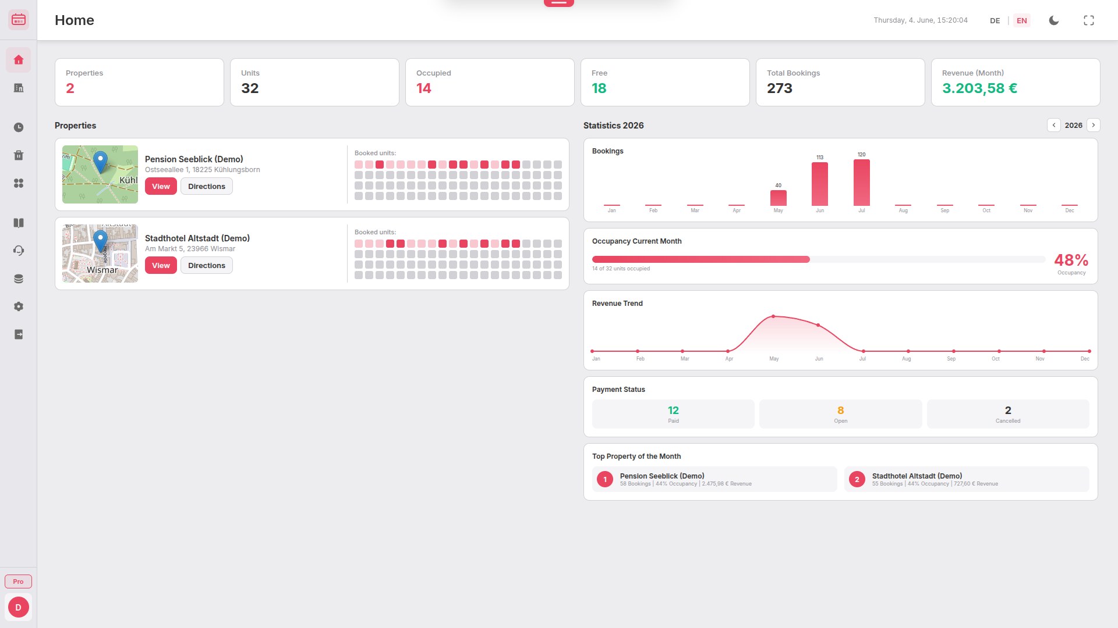Click the Free 18 stat card
Screen dimensions: 1118x628
(x=665, y=82)
